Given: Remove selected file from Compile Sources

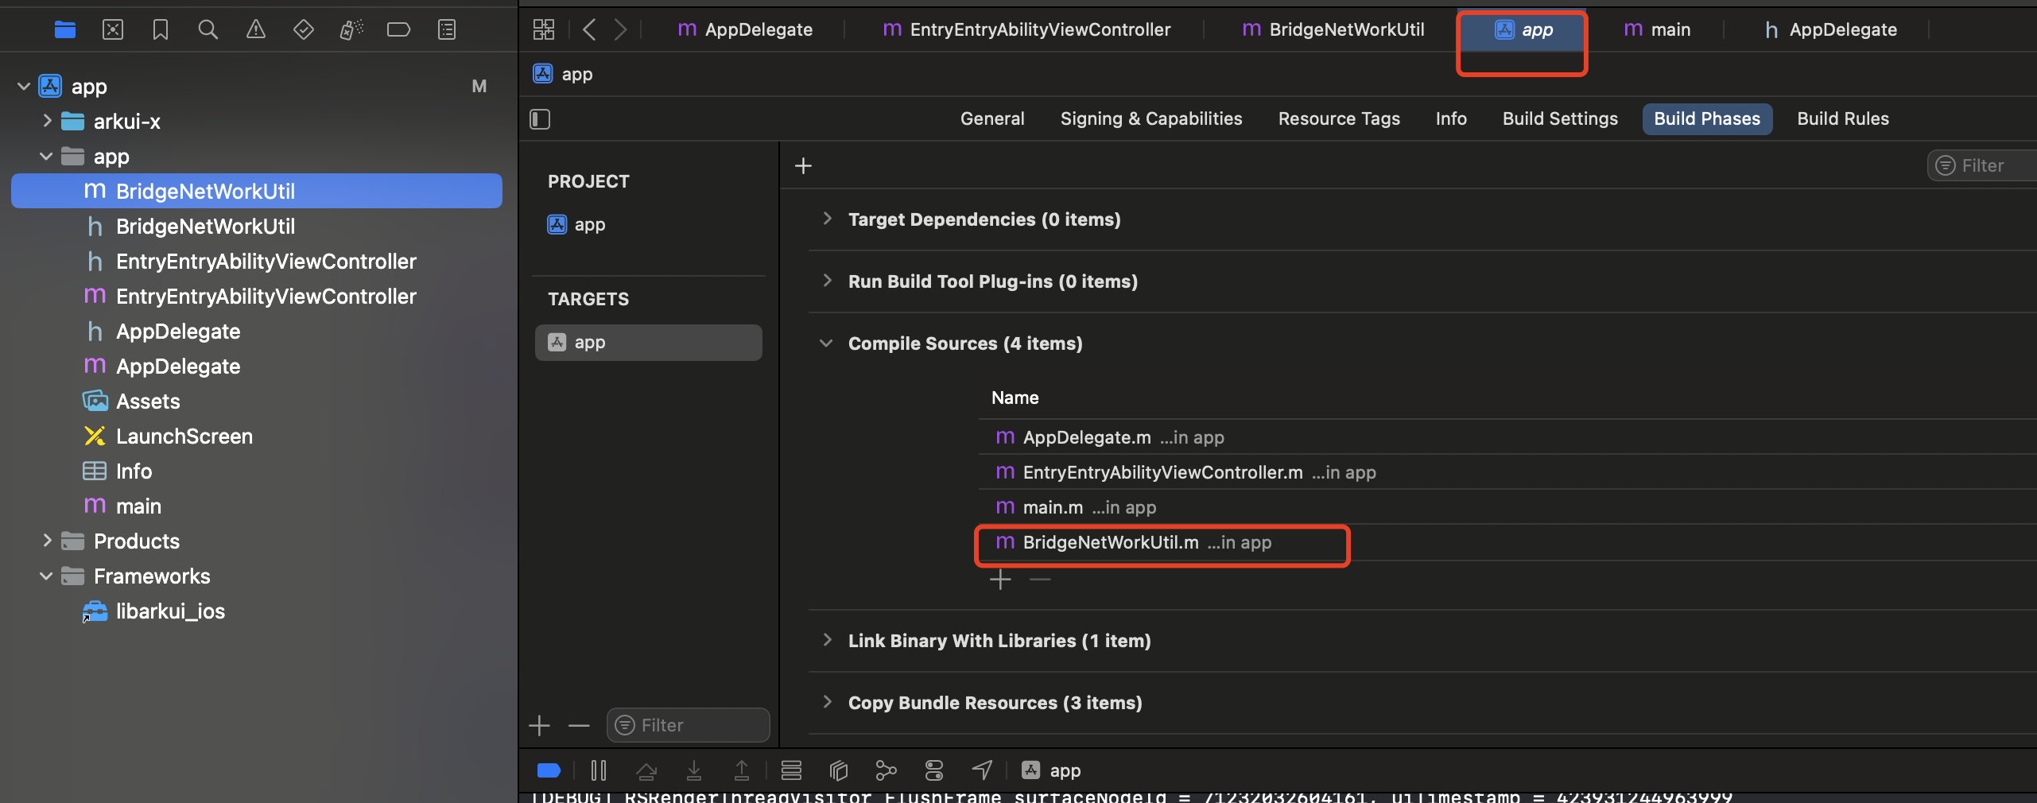Looking at the screenshot, I should coord(1040,580).
